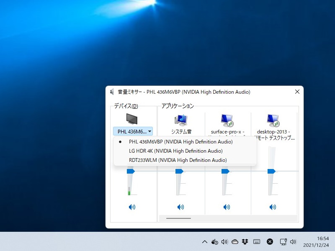Show hidden tray icons chevron

pyautogui.click(x=205, y=242)
